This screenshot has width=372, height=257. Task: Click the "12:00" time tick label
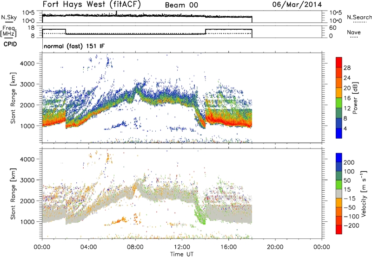[182, 247]
